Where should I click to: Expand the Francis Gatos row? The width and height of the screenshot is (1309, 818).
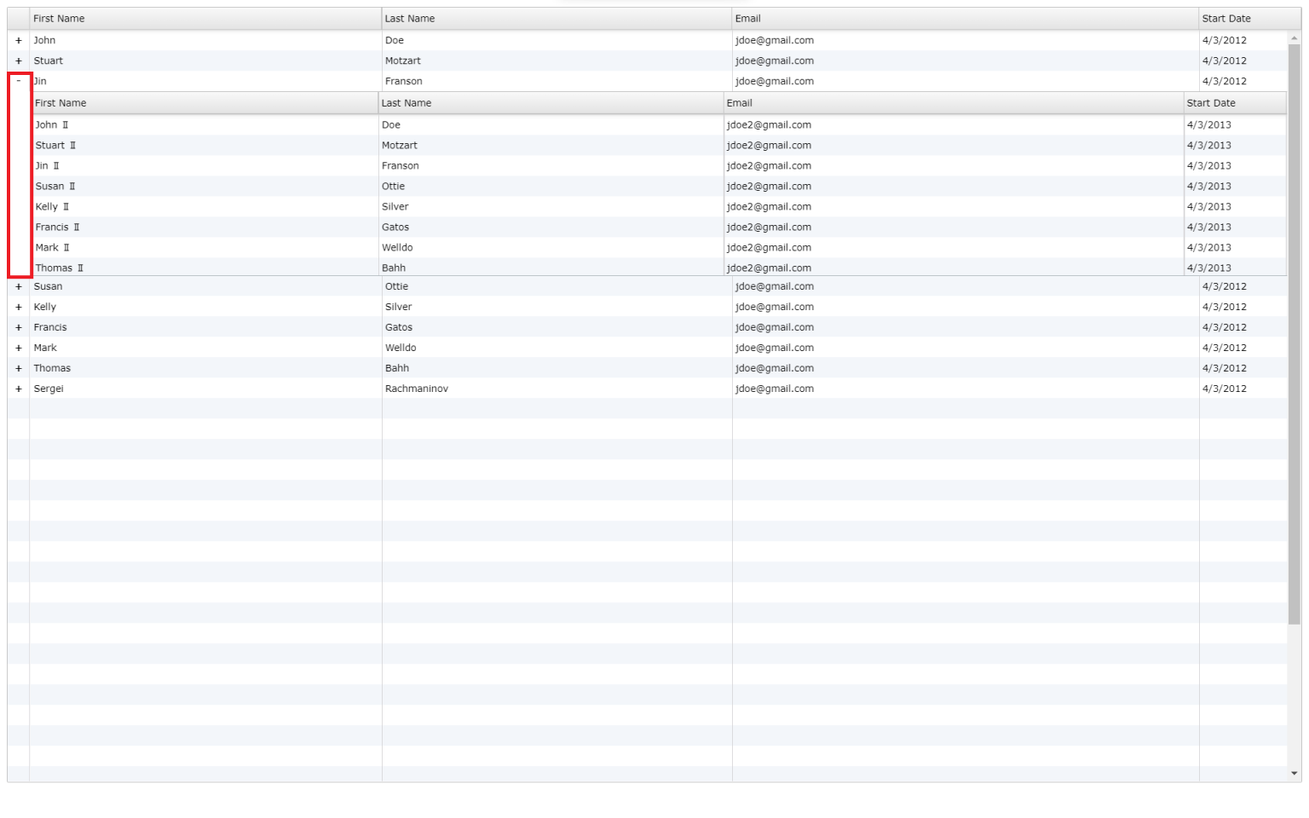click(19, 328)
